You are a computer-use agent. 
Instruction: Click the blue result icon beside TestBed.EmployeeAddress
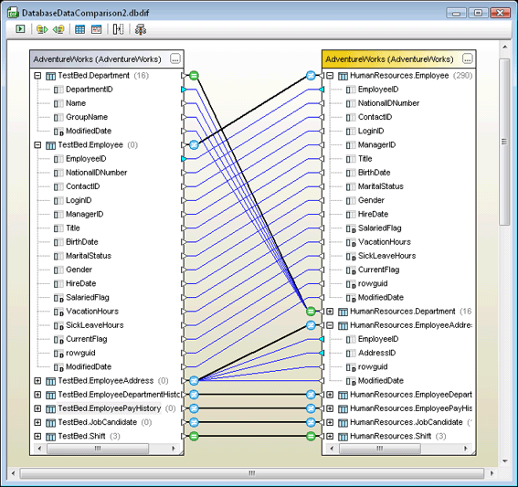click(194, 381)
